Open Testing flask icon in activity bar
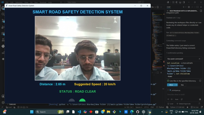Image resolution: width=204 pixels, height=115 pixels. point(3,40)
